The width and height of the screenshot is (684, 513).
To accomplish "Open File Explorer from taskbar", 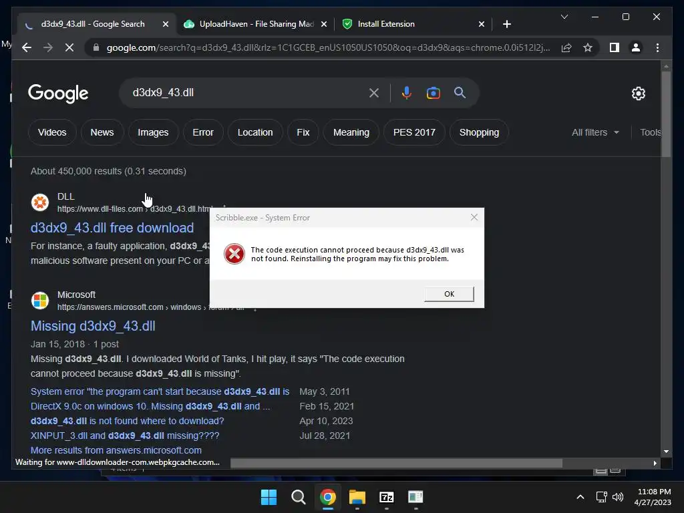I will click(357, 497).
